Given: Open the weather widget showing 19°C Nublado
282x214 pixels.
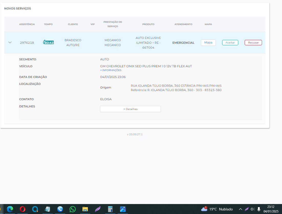Looking at the screenshot, I should pyautogui.click(x=217, y=209).
